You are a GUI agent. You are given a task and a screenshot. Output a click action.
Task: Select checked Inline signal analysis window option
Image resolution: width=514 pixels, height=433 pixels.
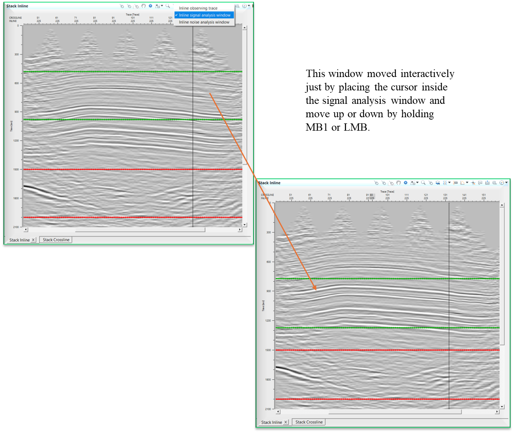click(204, 15)
